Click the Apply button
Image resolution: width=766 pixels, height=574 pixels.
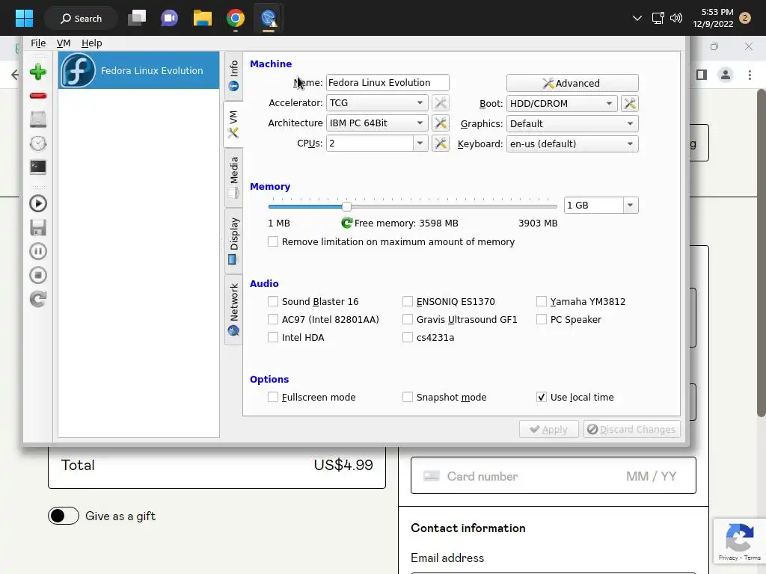549,429
